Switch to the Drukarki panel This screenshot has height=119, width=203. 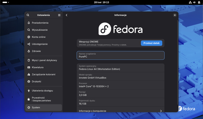(44, 81)
